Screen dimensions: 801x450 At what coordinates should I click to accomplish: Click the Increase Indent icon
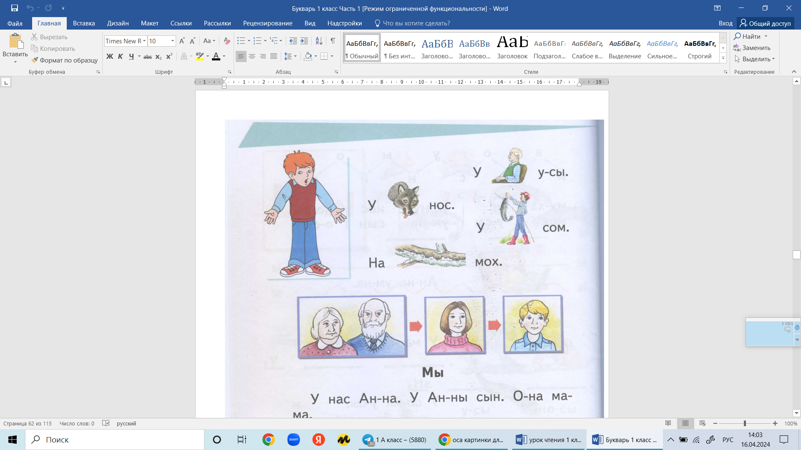point(304,41)
